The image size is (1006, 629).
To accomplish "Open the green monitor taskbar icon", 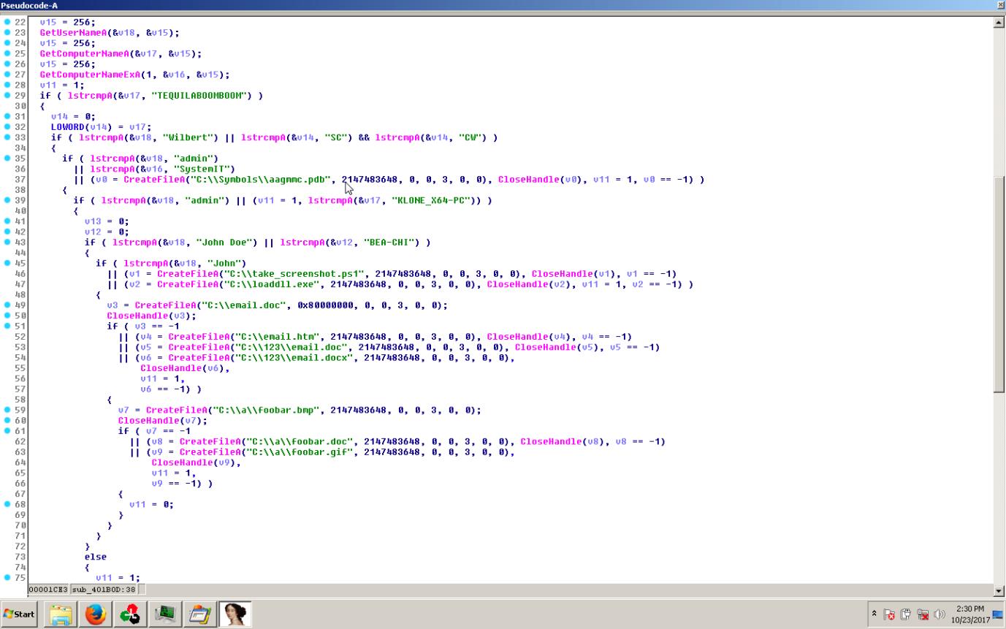I will tap(166, 614).
